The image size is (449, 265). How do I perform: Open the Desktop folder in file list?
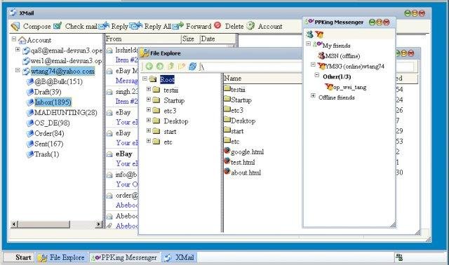pyautogui.click(x=239, y=121)
